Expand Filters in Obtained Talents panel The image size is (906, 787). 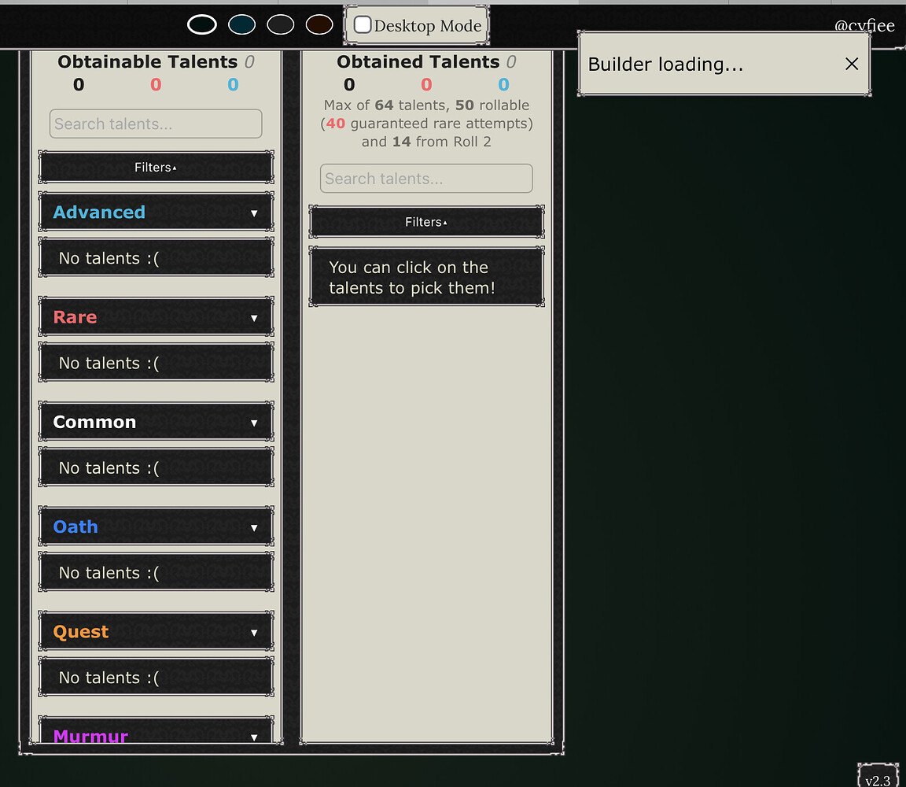426,223
